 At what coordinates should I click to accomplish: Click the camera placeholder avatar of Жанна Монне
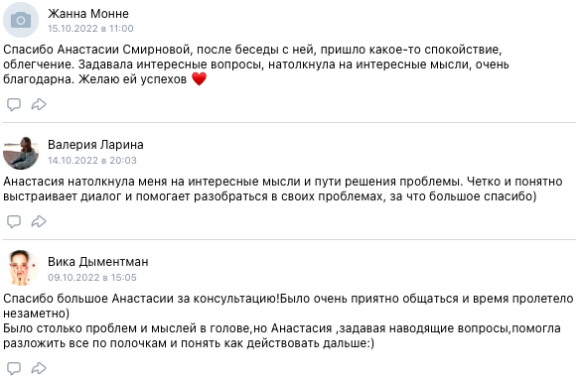[21, 20]
